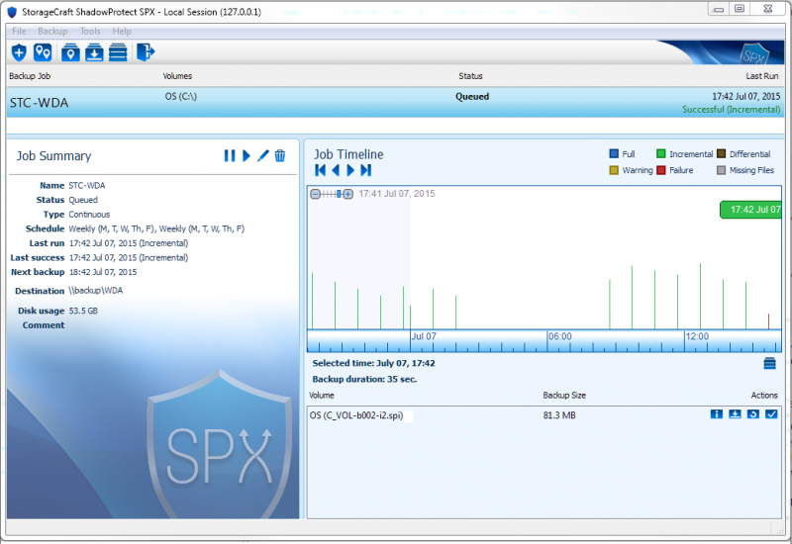Click the Missing Files legend gray swatch
792x544 pixels.
click(722, 170)
